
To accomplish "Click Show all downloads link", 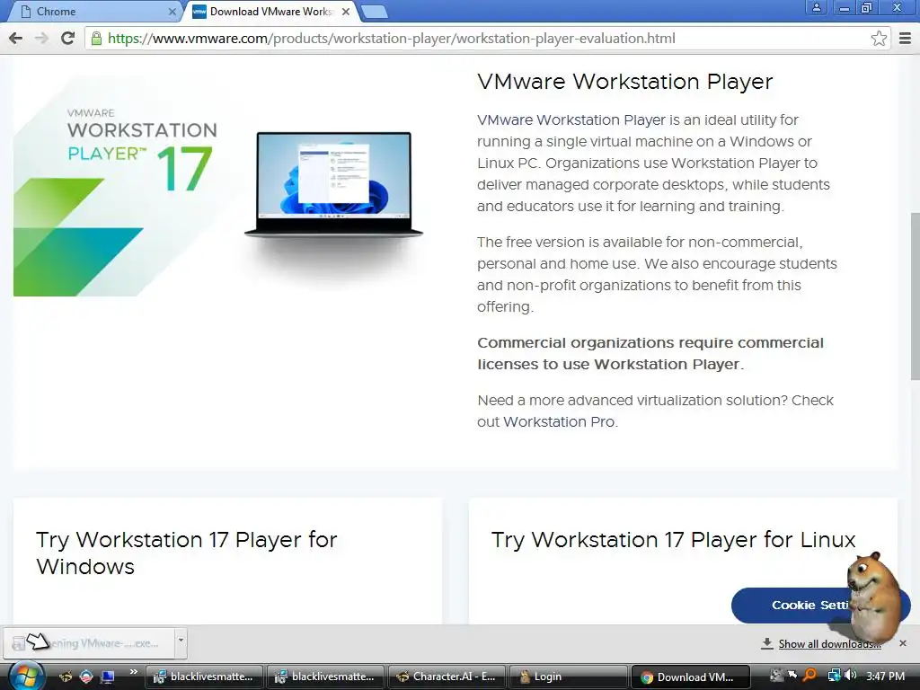I will [x=829, y=643].
